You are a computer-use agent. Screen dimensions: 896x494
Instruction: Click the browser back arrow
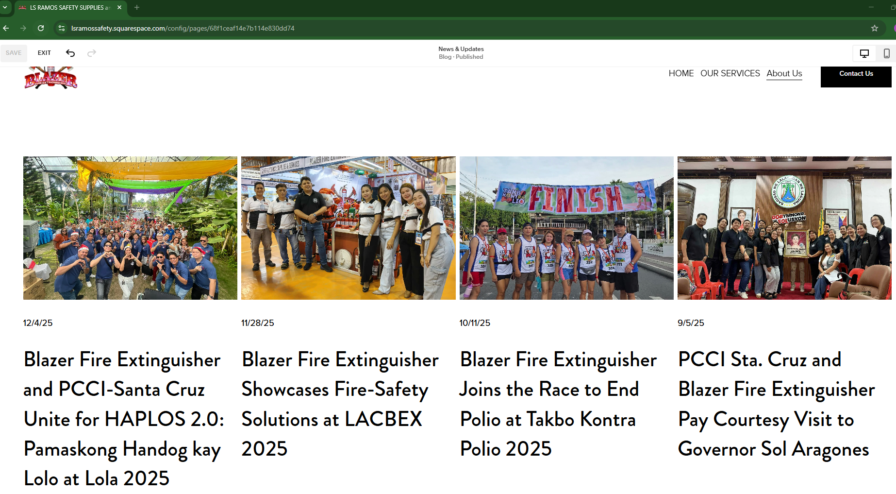[x=6, y=28]
